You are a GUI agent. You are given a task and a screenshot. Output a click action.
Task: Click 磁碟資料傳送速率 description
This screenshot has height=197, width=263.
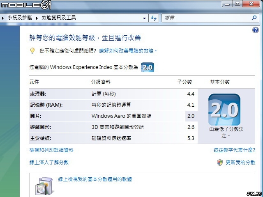pyautogui.click(x=111, y=138)
